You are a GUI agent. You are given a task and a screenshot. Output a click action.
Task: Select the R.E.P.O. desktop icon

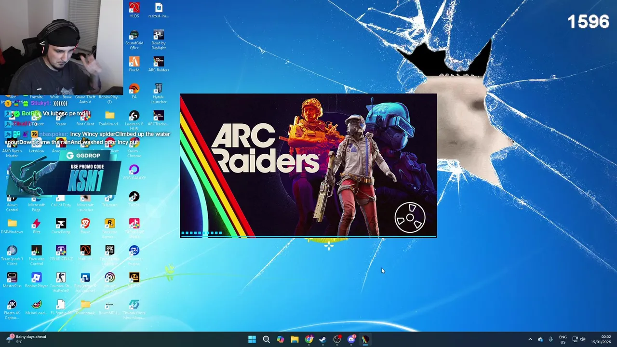(134, 280)
